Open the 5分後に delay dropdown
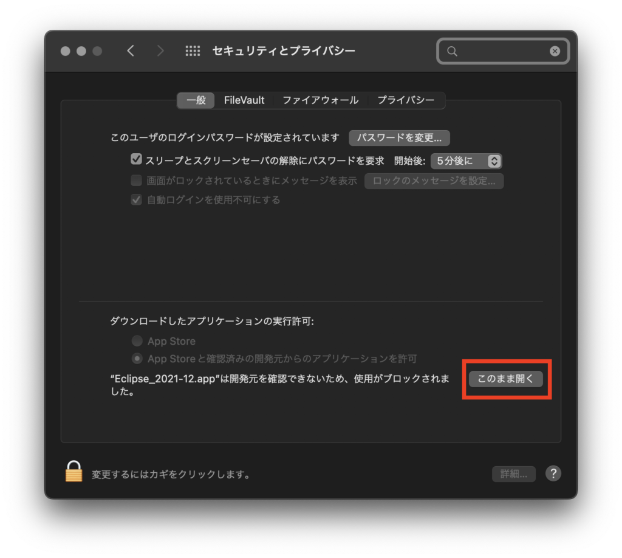This screenshot has width=622, height=558. coord(466,160)
